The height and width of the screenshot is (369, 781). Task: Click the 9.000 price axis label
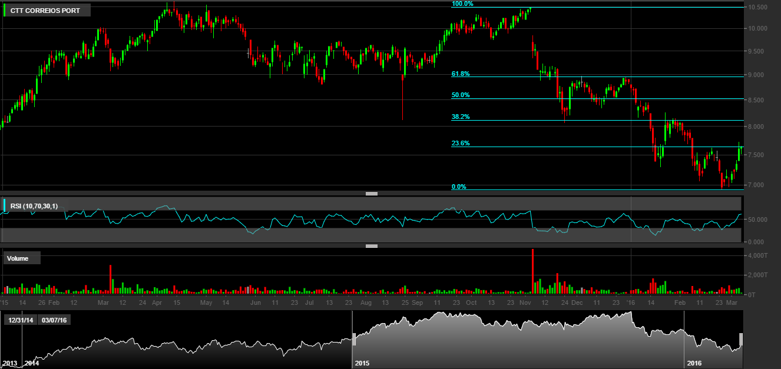[757, 75]
